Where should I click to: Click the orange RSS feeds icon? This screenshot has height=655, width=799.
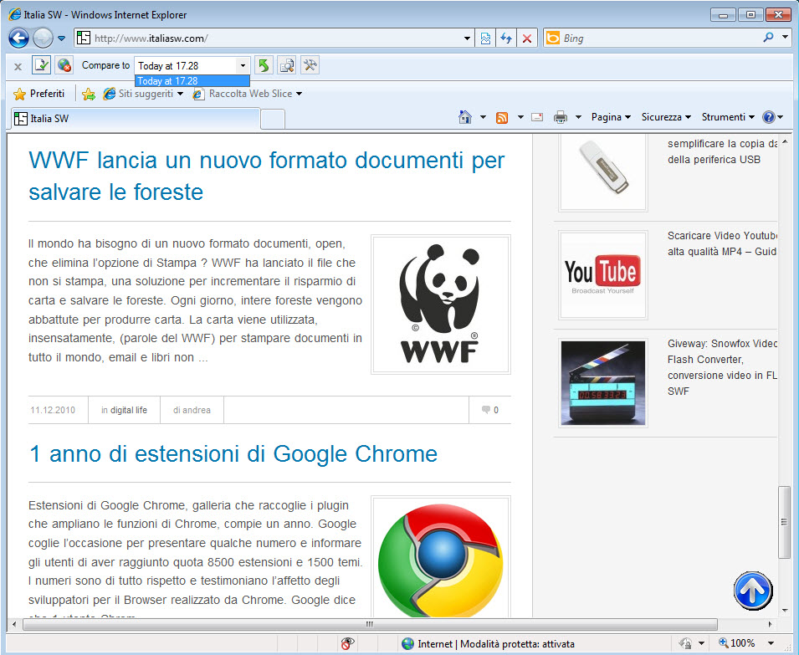pyautogui.click(x=502, y=118)
